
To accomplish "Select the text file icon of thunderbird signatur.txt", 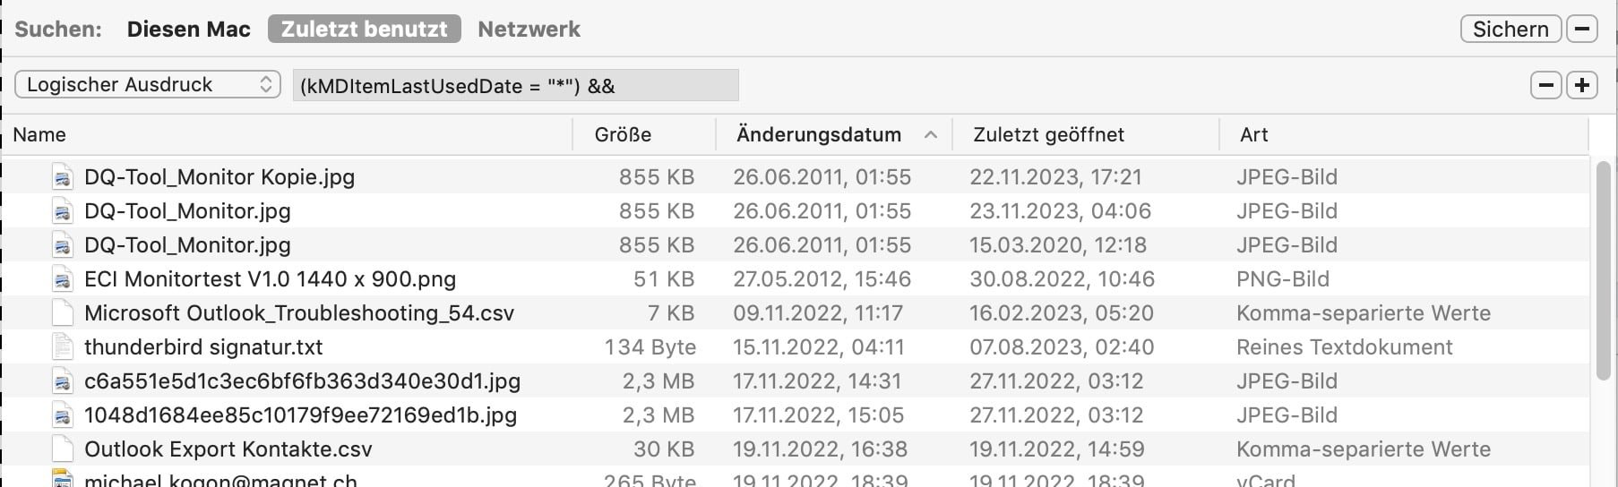I will (x=62, y=347).
